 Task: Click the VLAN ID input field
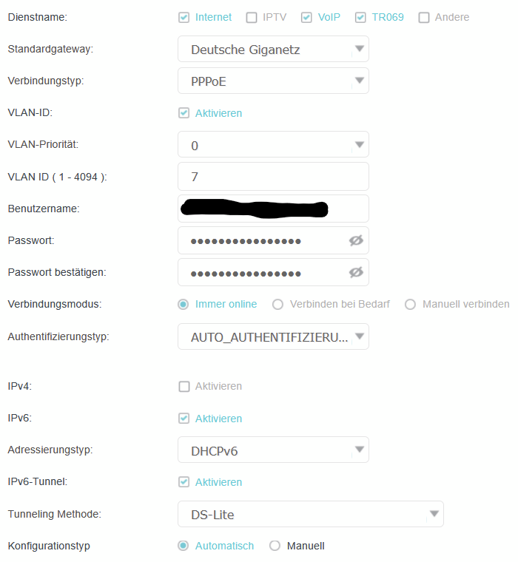(273, 176)
